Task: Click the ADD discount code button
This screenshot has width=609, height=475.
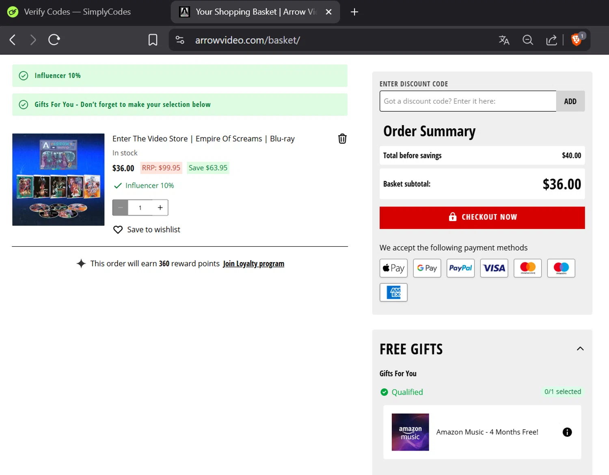Action: [x=570, y=101]
